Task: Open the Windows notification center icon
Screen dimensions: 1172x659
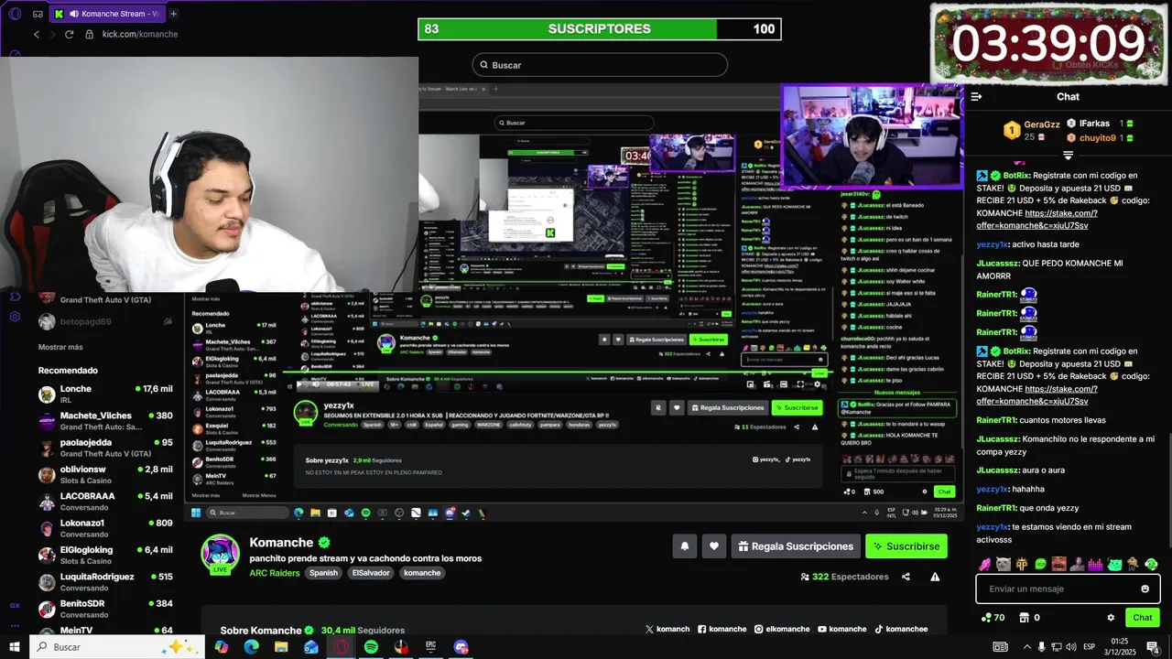Action: [1152, 646]
